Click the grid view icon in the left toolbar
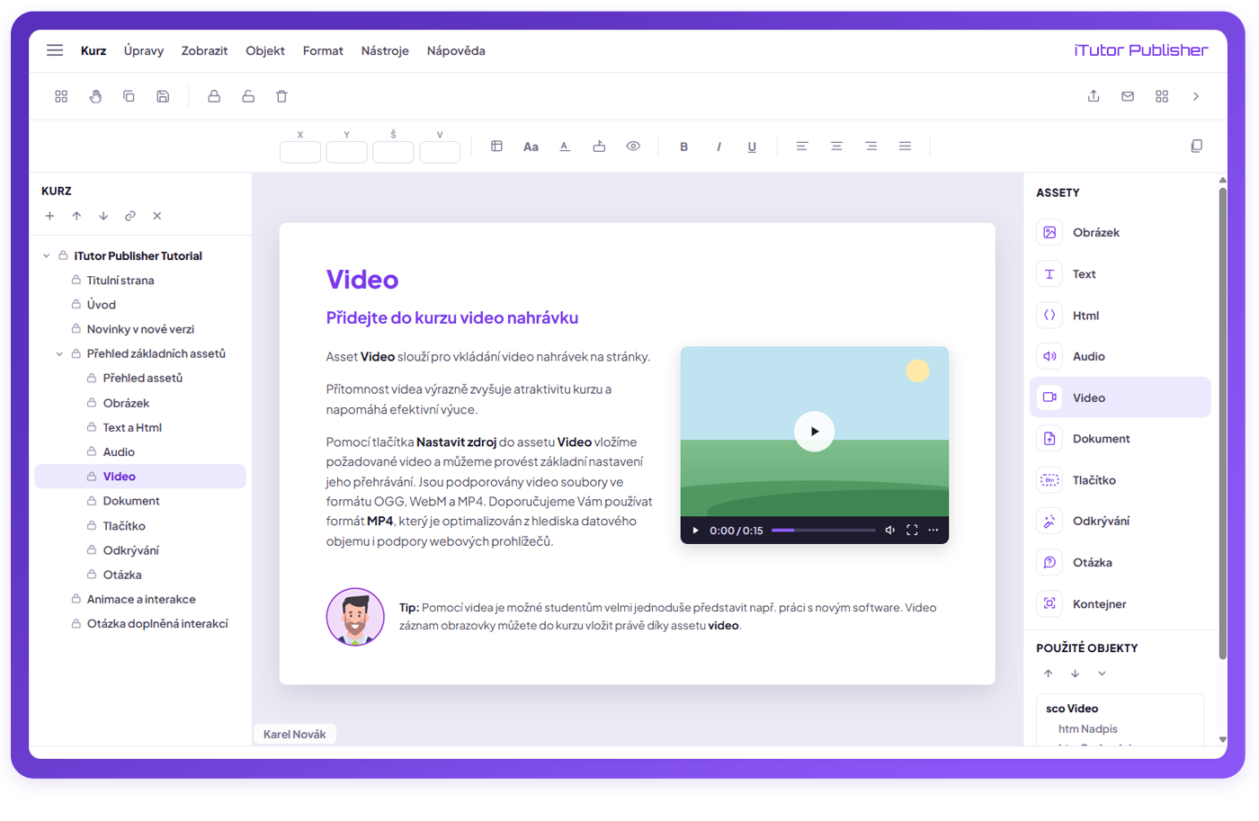Screen dimensions: 1259x821 tap(61, 96)
